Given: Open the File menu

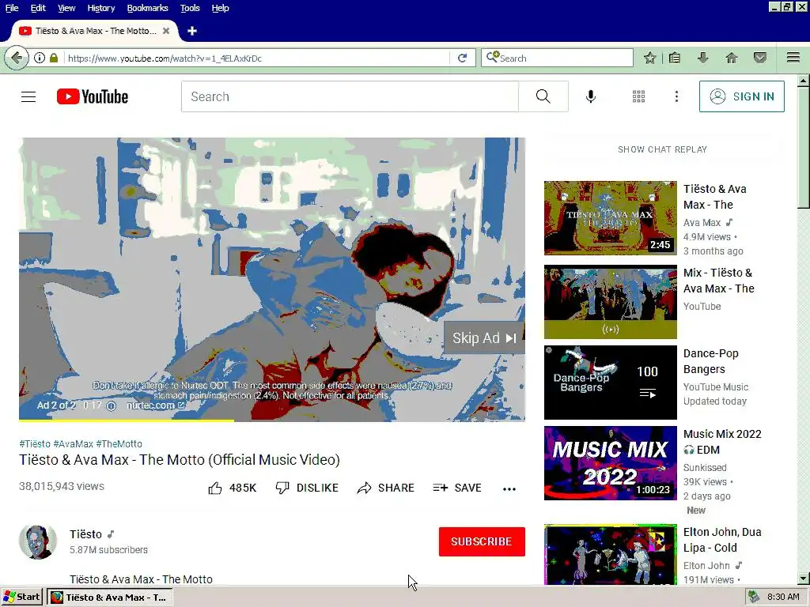Looking at the screenshot, I should (12, 8).
